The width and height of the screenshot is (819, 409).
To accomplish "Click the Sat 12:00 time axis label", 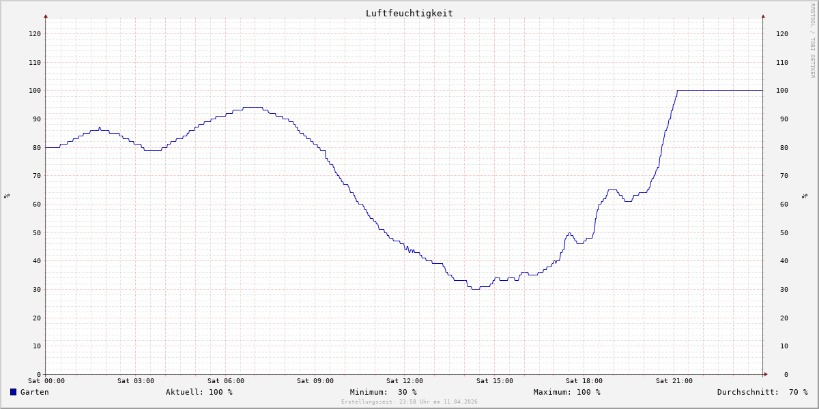I will pos(405,381).
